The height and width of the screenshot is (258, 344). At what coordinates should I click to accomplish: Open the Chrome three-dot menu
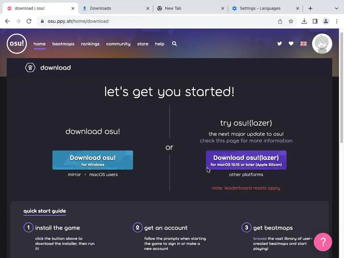coord(337,21)
